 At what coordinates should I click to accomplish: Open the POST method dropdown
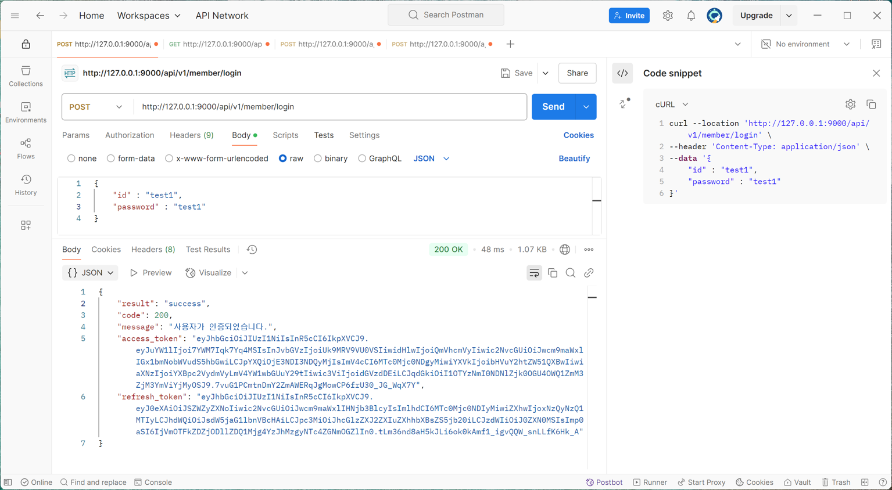pyautogui.click(x=96, y=107)
